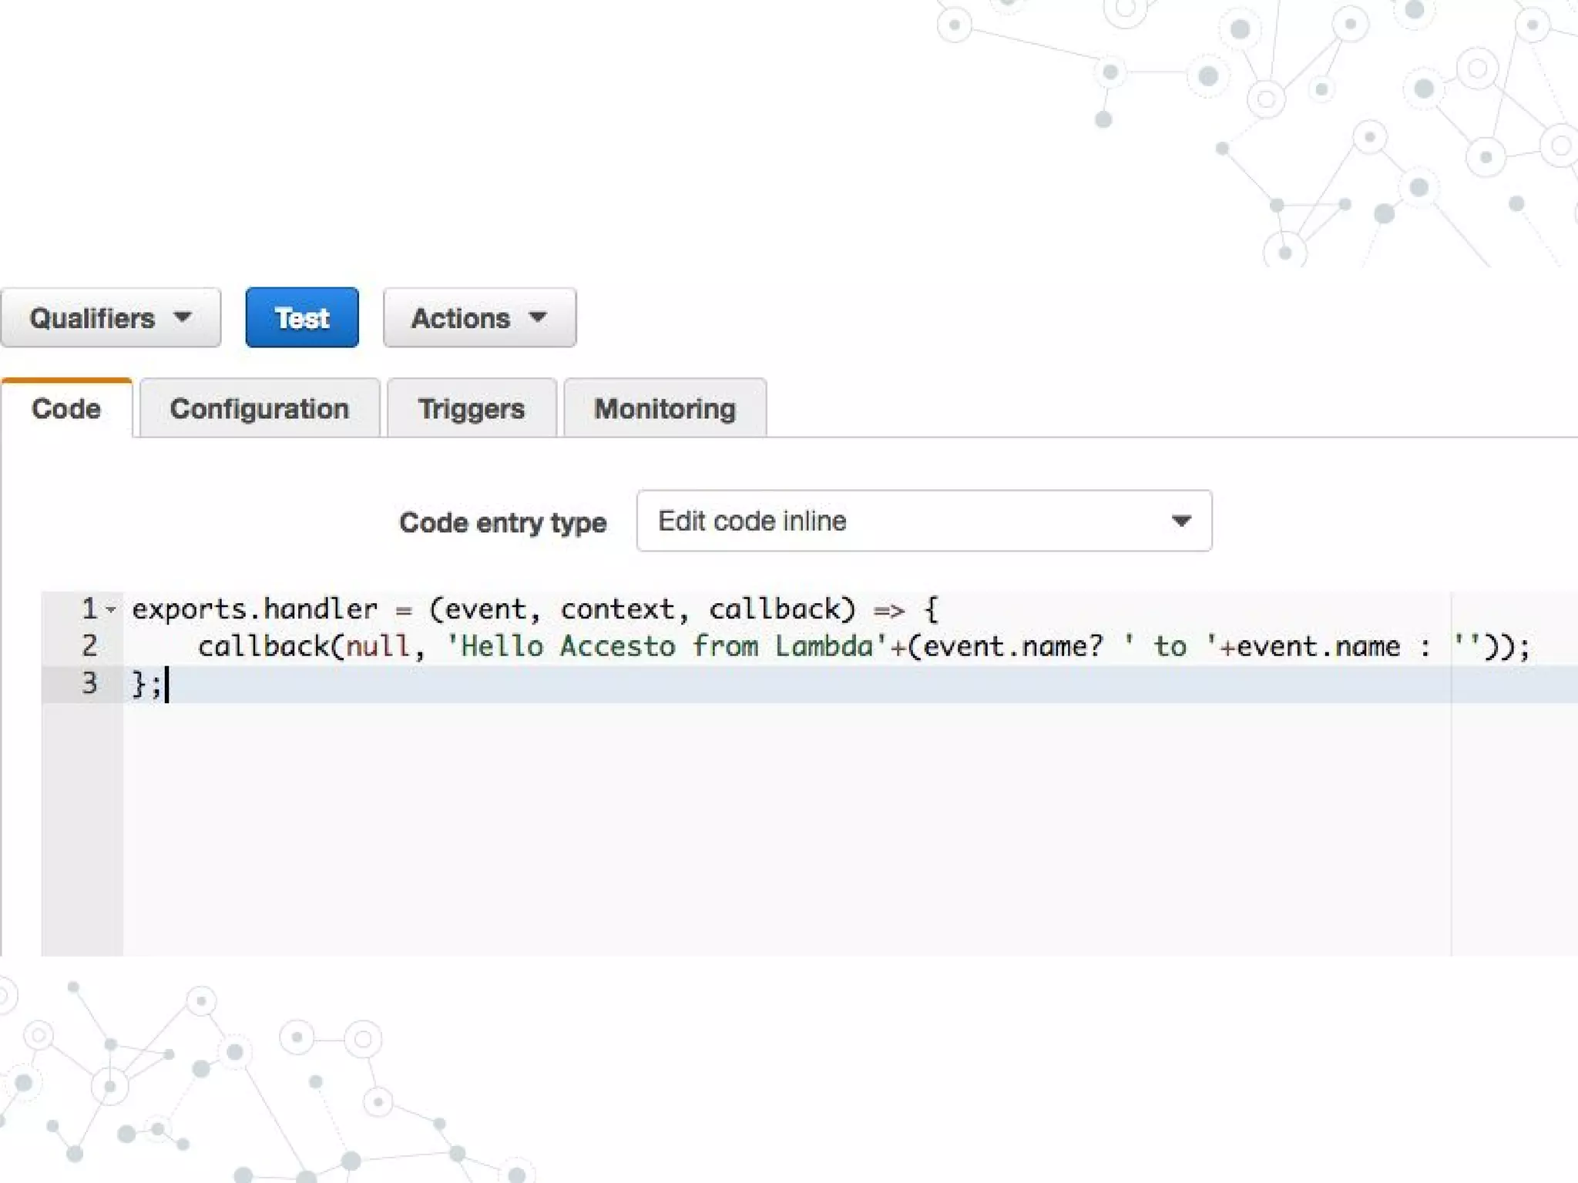Go to the Monitoring tab

[x=665, y=409]
